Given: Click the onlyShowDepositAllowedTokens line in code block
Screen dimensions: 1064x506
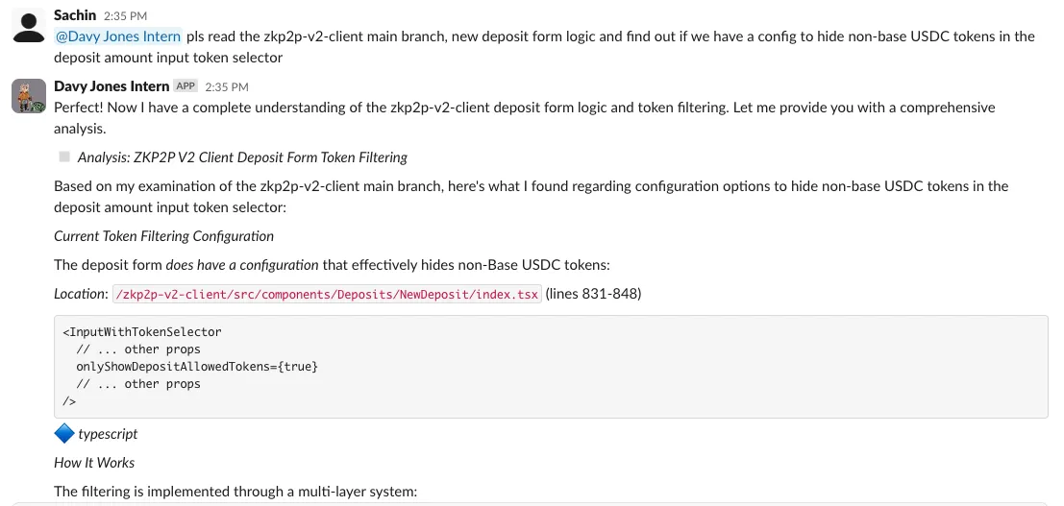Looking at the screenshot, I should coord(196,367).
